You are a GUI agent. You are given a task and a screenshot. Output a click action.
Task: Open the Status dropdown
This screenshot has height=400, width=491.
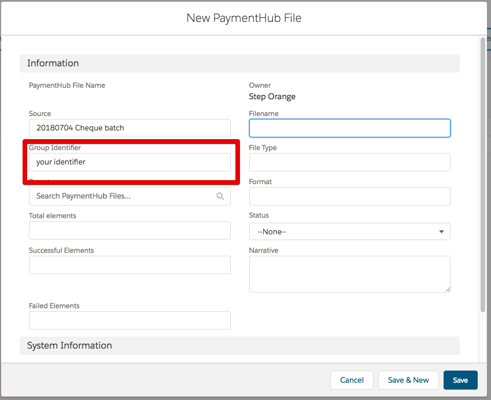pos(349,231)
